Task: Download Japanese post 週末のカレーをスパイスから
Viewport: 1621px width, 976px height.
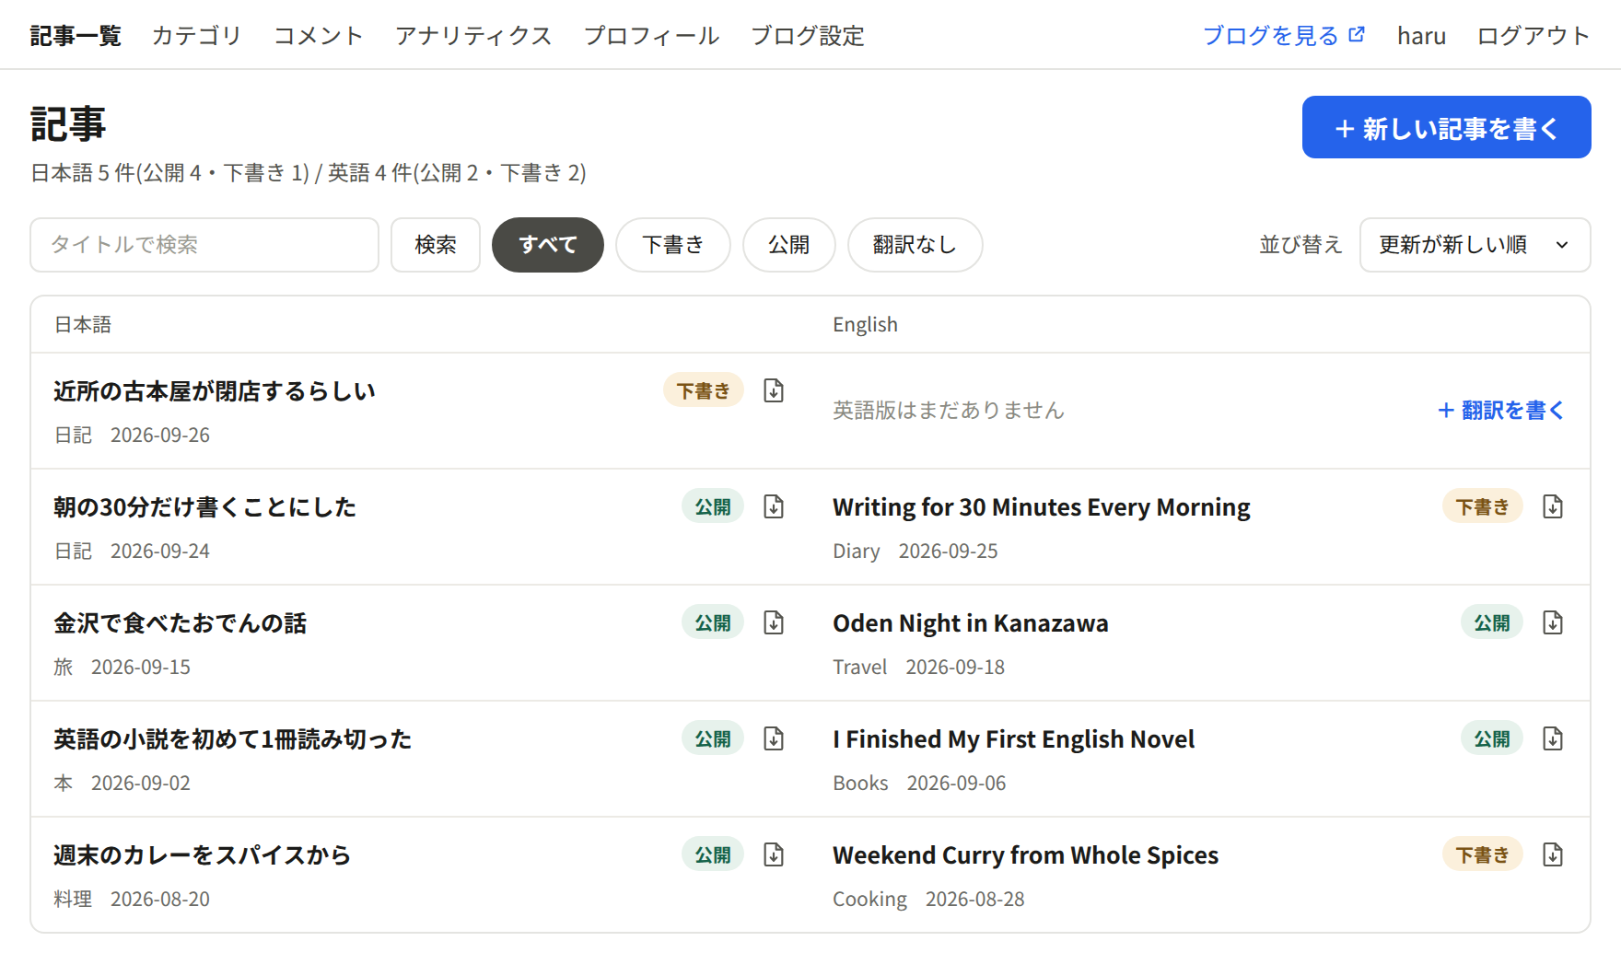Action: tap(774, 854)
